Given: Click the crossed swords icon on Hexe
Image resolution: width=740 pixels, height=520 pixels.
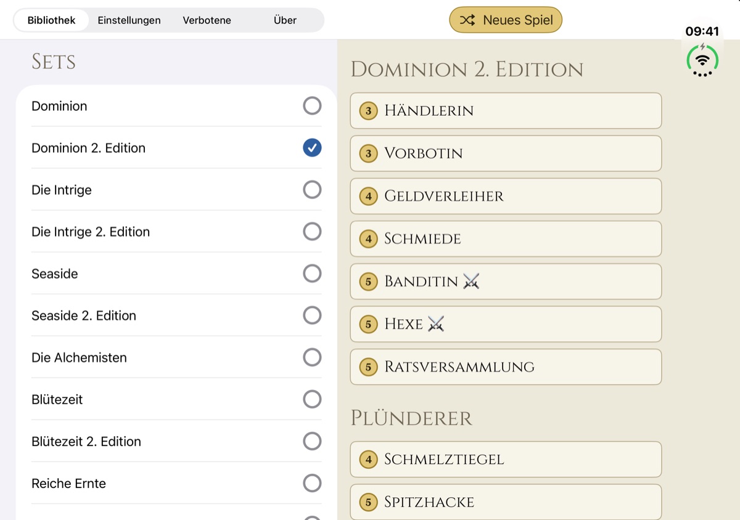Looking at the screenshot, I should click(x=436, y=324).
